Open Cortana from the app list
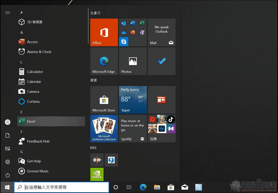278x193 pixels. [x=51, y=101]
